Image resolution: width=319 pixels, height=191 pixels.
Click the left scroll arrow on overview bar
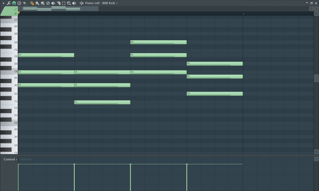click(20, 8)
